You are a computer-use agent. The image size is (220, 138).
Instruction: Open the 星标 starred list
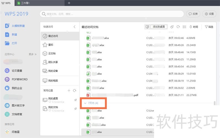[60, 45]
